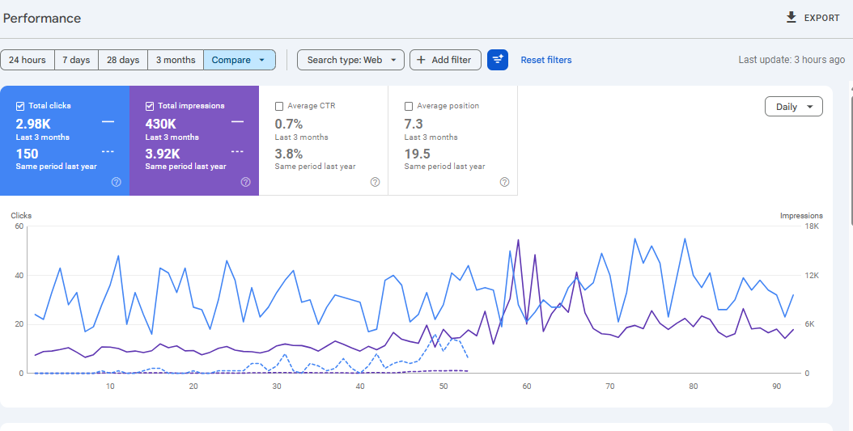Enable the Average position checkbox

click(x=409, y=106)
